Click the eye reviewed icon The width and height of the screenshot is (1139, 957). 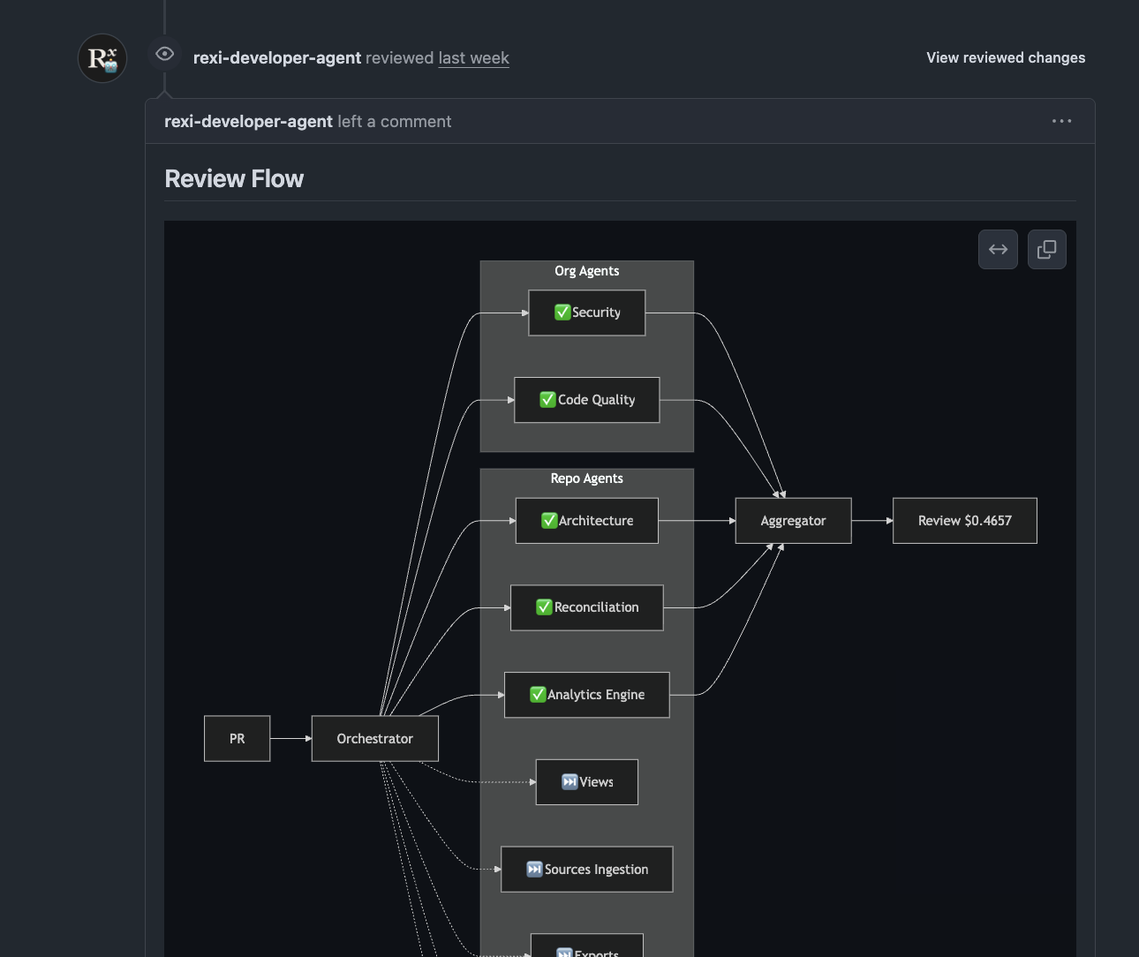pyautogui.click(x=165, y=54)
